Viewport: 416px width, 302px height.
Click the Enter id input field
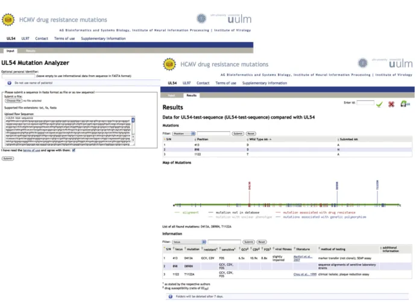(365, 103)
